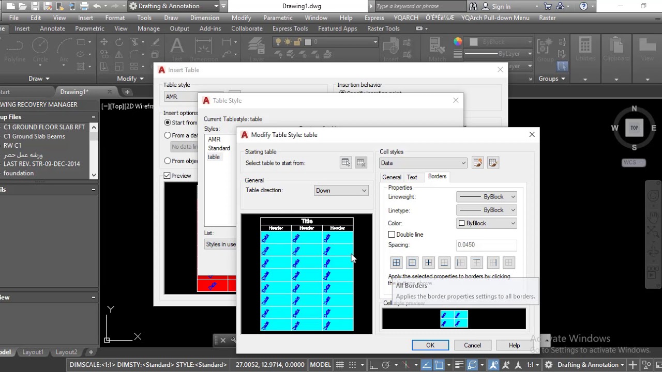Toggle Lineweight display in status bar
Image resolution: width=662 pixels, height=372 pixels.
(x=460, y=365)
